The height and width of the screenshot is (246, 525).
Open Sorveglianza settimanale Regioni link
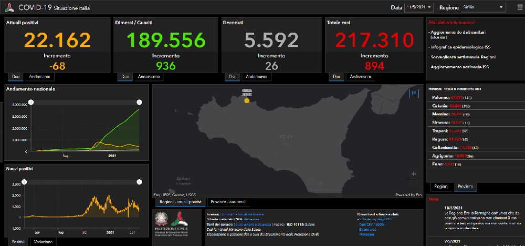(x=464, y=57)
